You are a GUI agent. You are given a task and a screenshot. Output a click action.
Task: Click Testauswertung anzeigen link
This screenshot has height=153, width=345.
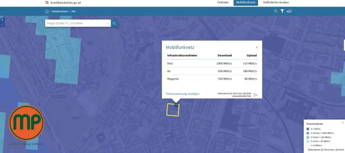(x=183, y=94)
